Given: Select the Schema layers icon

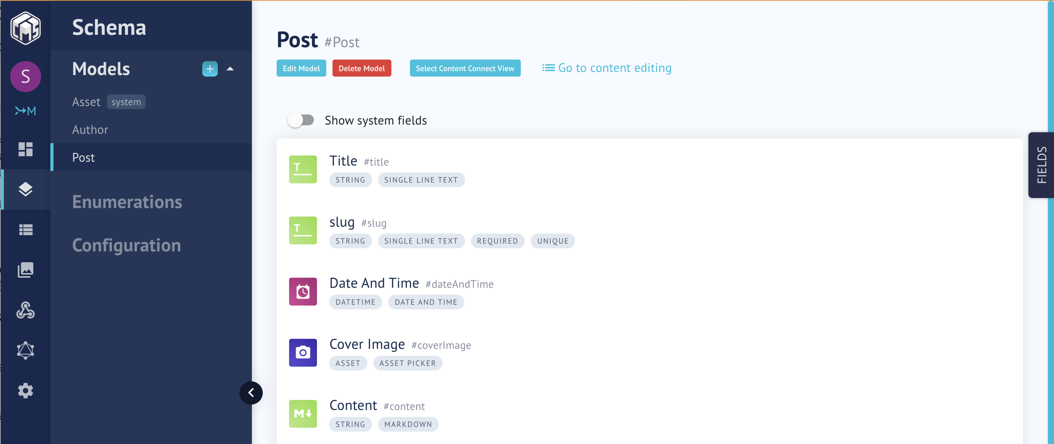Looking at the screenshot, I should pos(25,189).
